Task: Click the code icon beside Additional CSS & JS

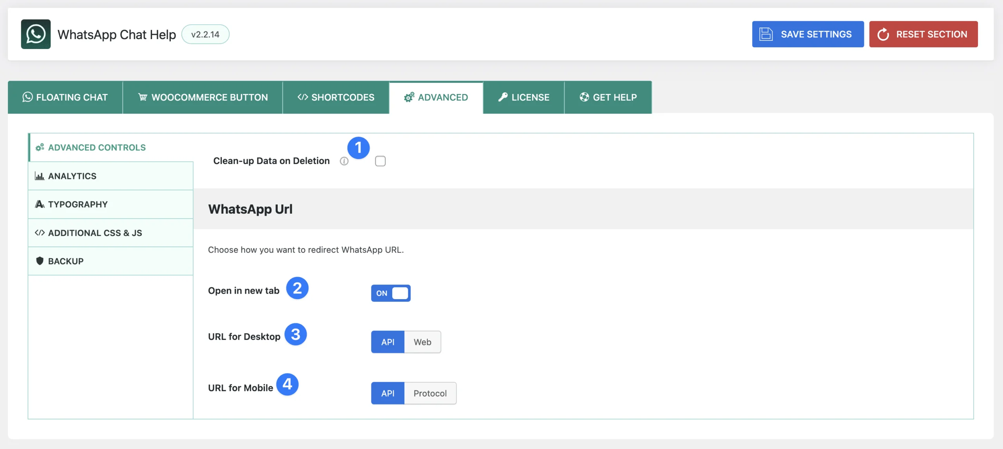Action: tap(40, 233)
